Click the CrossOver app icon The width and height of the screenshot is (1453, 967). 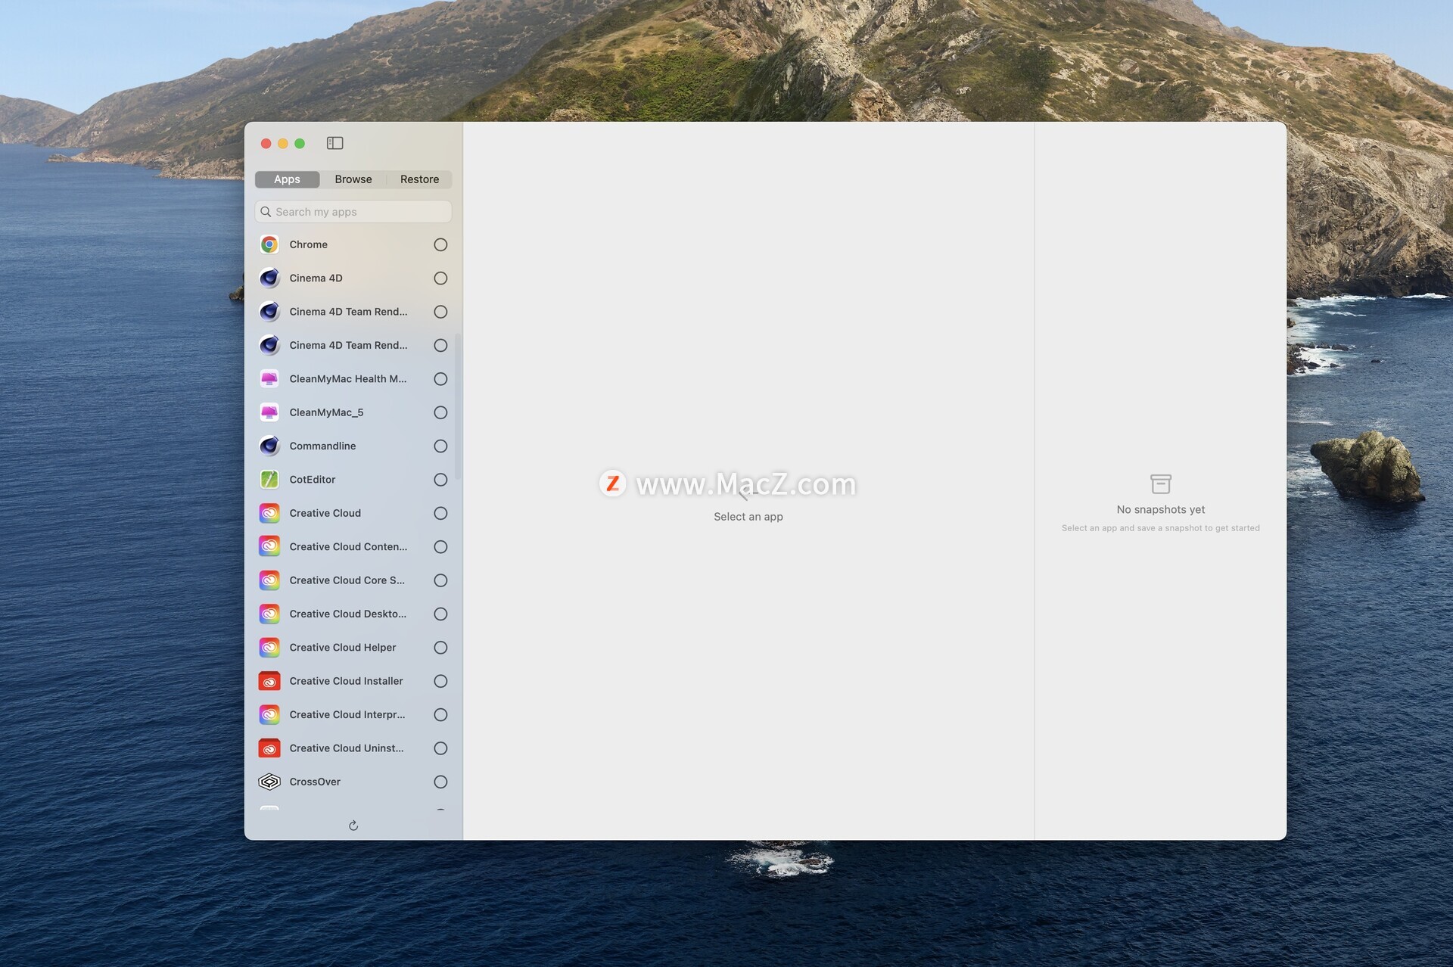pyautogui.click(x=269, y=782)
